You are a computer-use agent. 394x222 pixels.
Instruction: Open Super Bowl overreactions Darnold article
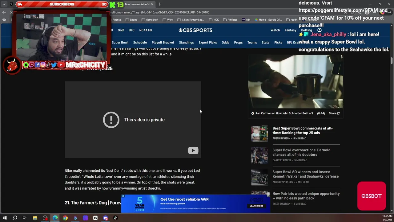click(301, 152)
